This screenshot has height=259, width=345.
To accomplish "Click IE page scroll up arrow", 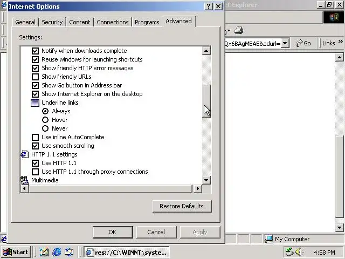I will click(339, 58).
